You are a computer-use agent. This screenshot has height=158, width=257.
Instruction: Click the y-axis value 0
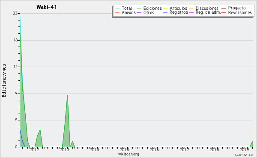pos(16,147)
